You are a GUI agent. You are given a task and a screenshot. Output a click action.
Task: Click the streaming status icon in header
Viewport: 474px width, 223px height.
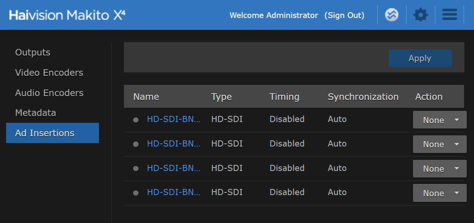click(x=392, y=15)
